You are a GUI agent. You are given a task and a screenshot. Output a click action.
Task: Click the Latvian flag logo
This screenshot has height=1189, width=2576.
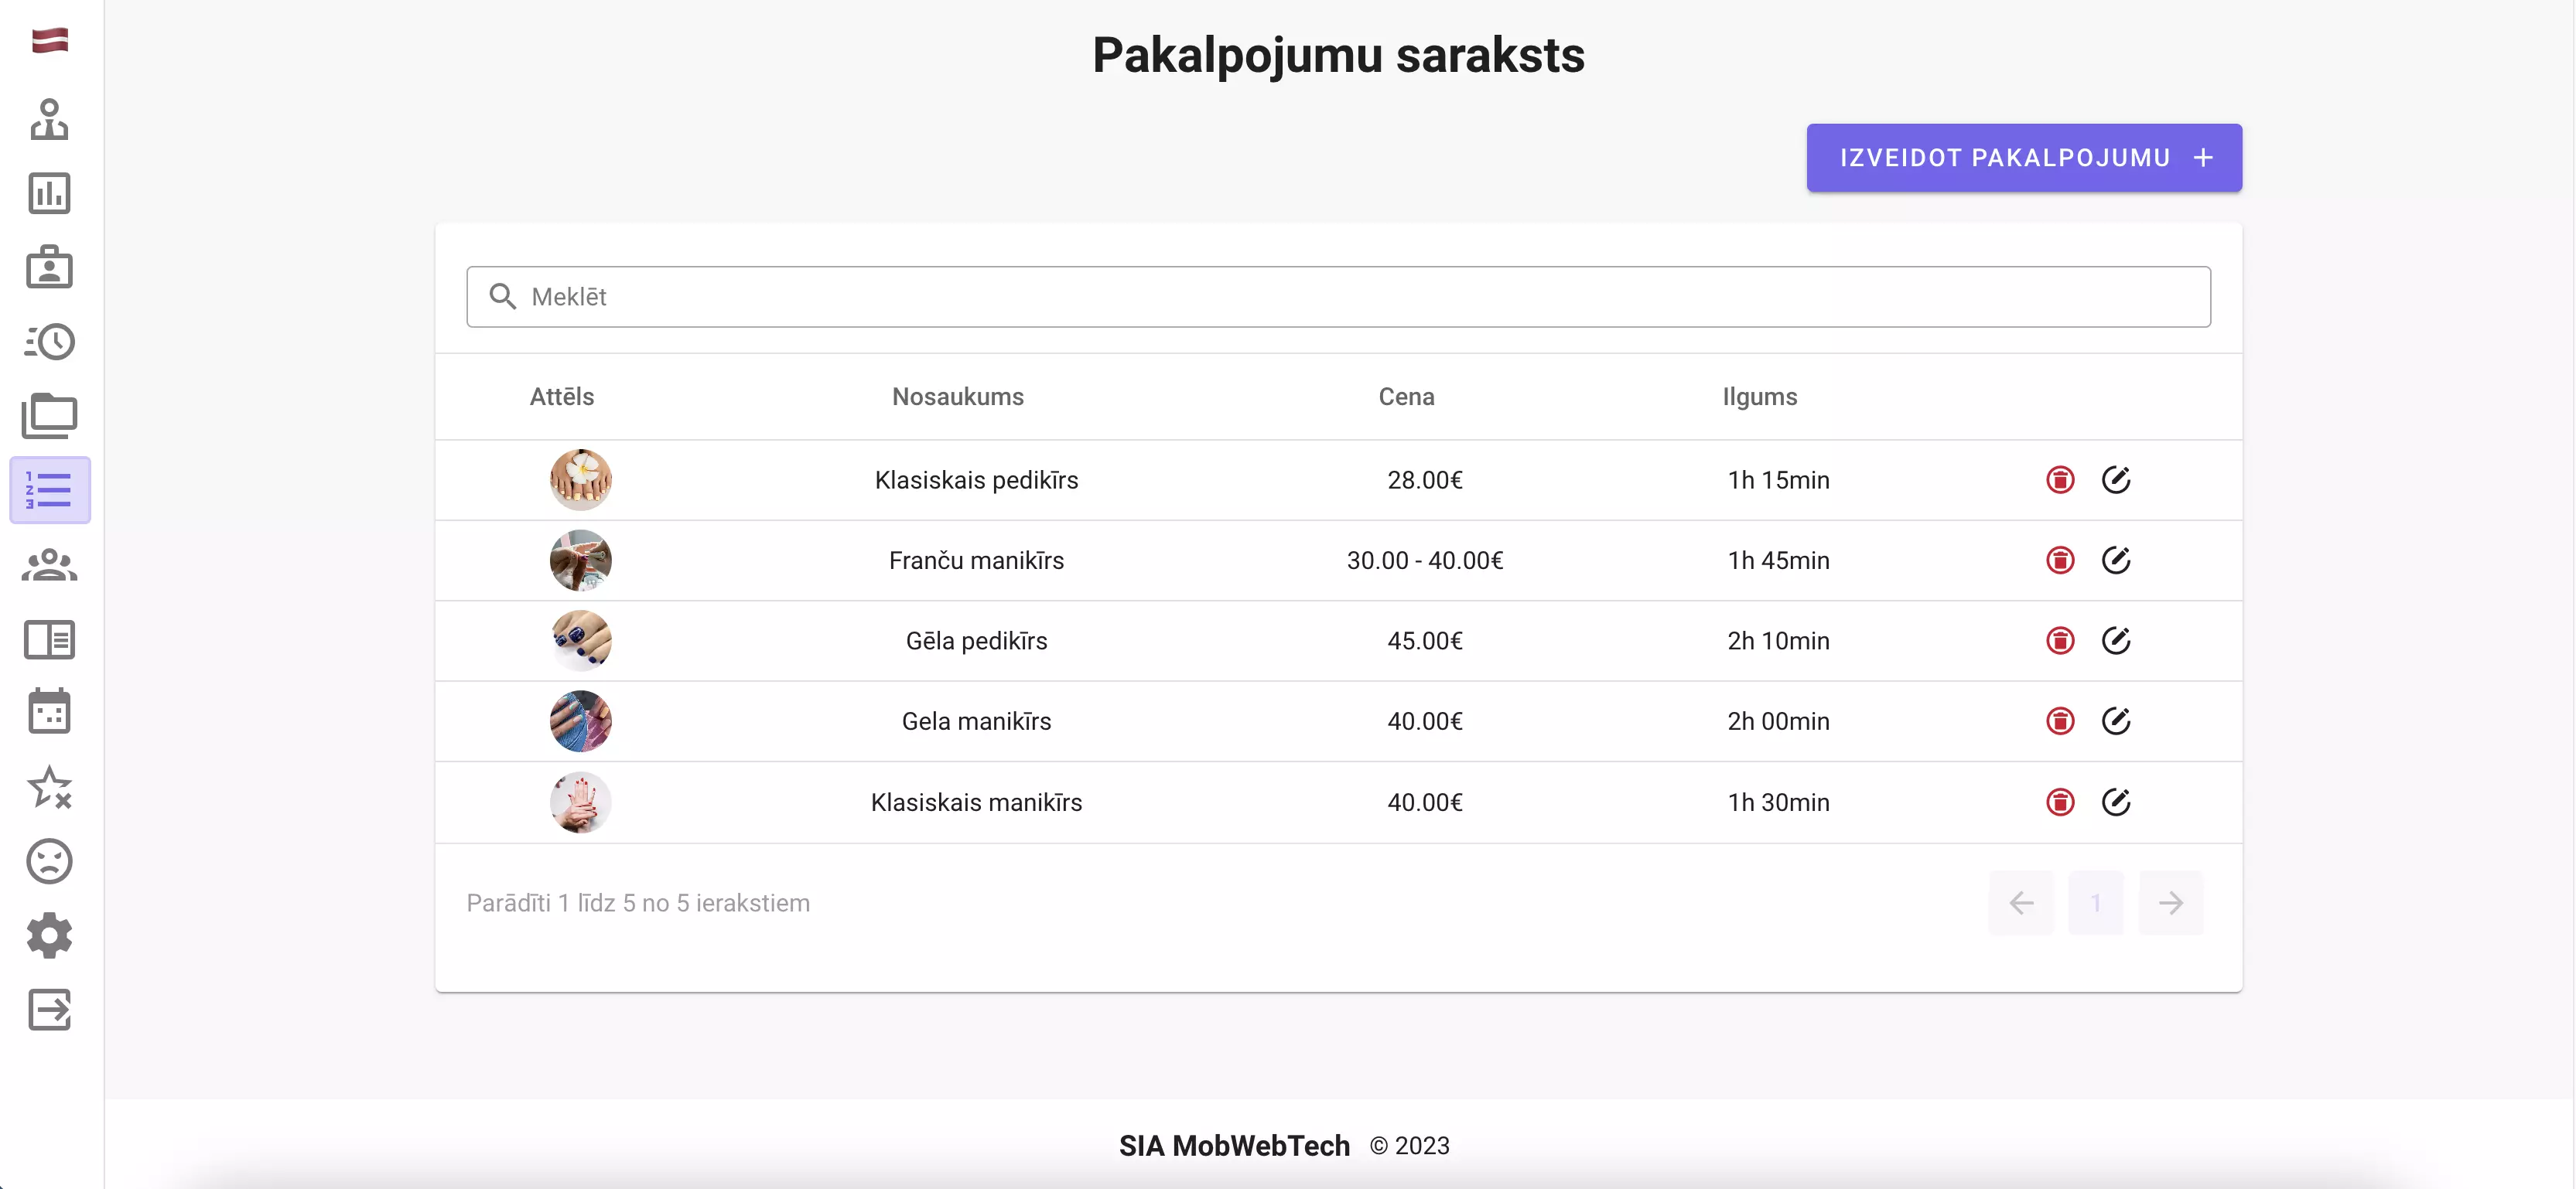tap(50, 40)
